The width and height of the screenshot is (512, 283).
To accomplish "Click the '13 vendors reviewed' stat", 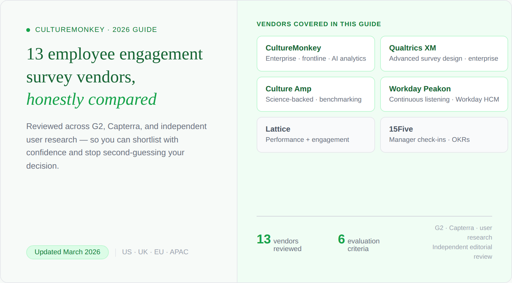I will 279,243.
